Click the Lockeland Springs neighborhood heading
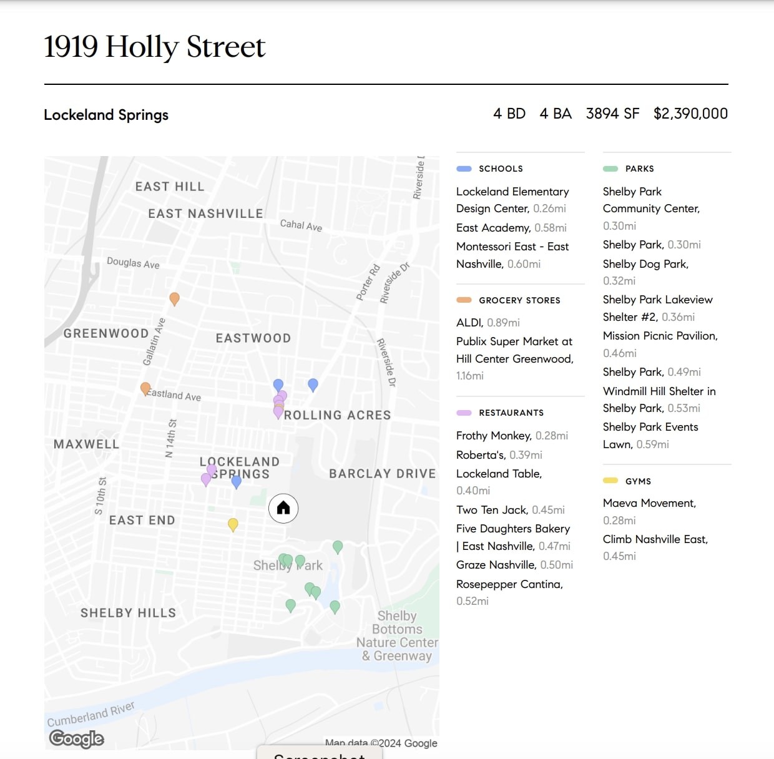The height and width of the screenshot is (759, 774). 106,115
